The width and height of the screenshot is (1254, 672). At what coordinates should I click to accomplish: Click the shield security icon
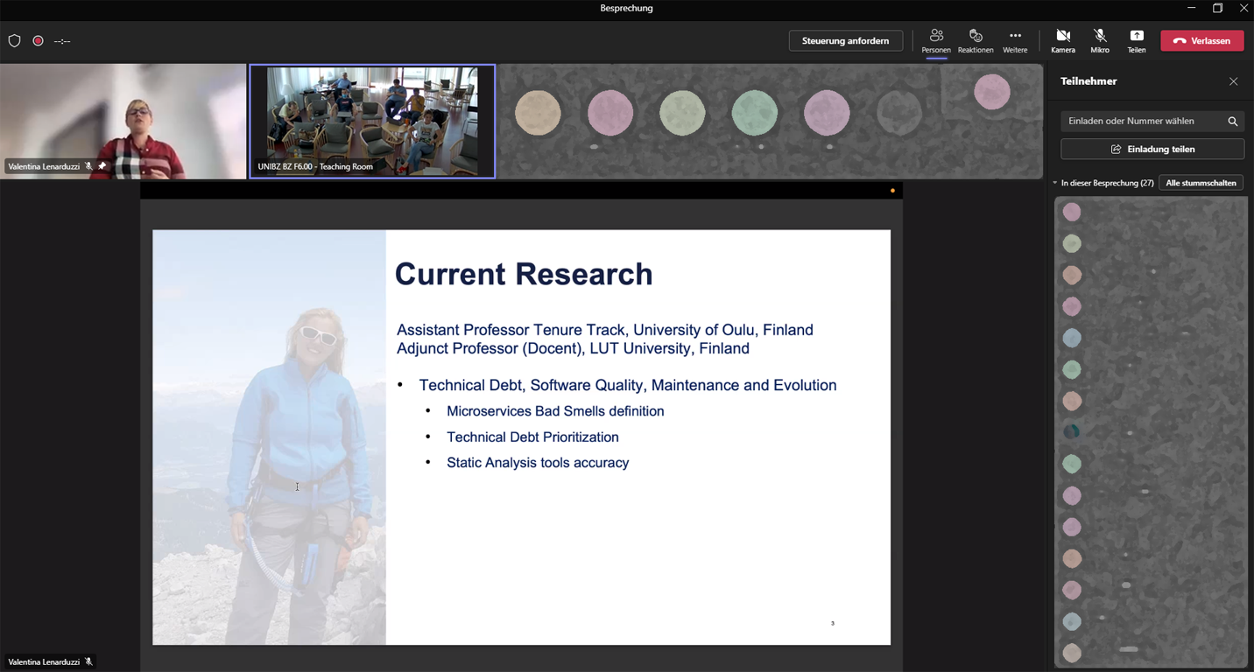coord(14,41)
